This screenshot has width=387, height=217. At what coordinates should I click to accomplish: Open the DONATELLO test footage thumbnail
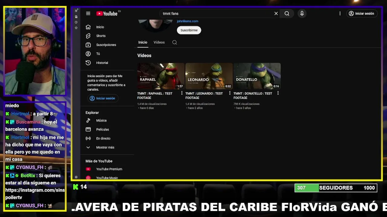(x=257, y=76)
